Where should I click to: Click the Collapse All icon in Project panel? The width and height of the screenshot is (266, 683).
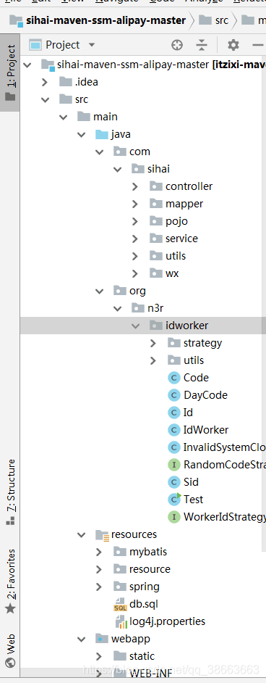(x=202, y=45)
